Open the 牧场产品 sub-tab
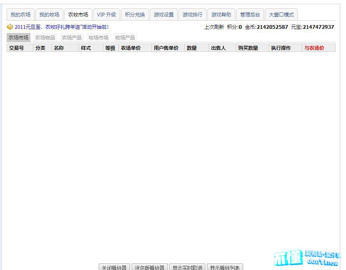 pos(125,37)
